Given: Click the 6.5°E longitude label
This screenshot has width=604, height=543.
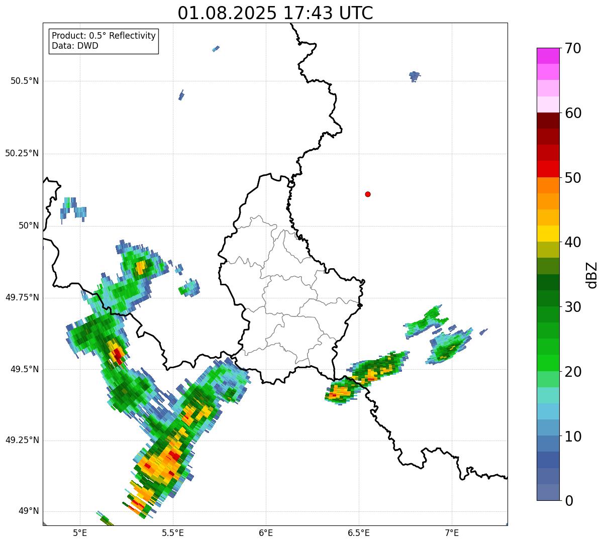Looking at the screenshot, I should [359, 532].
